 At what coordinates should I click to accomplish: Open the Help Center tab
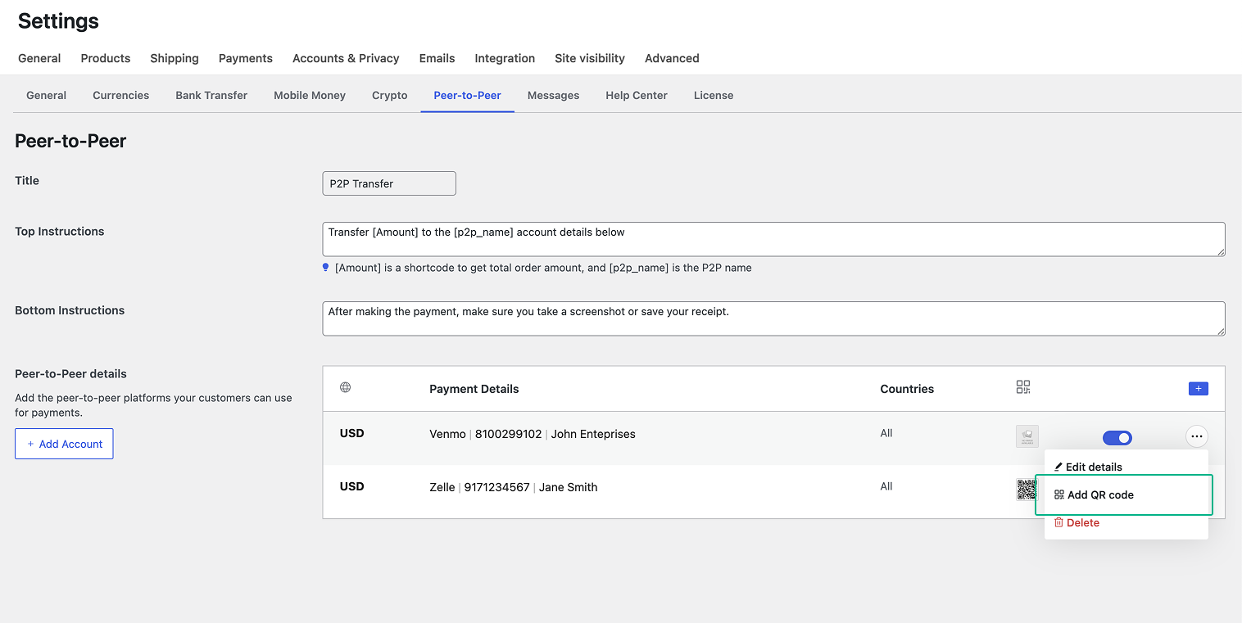636,95
